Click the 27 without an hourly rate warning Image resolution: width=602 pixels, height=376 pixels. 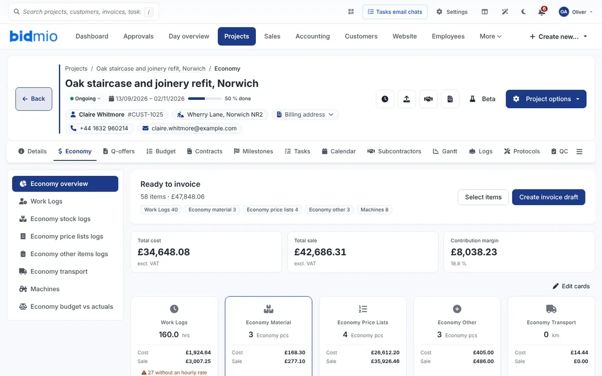tap(174, 372)
